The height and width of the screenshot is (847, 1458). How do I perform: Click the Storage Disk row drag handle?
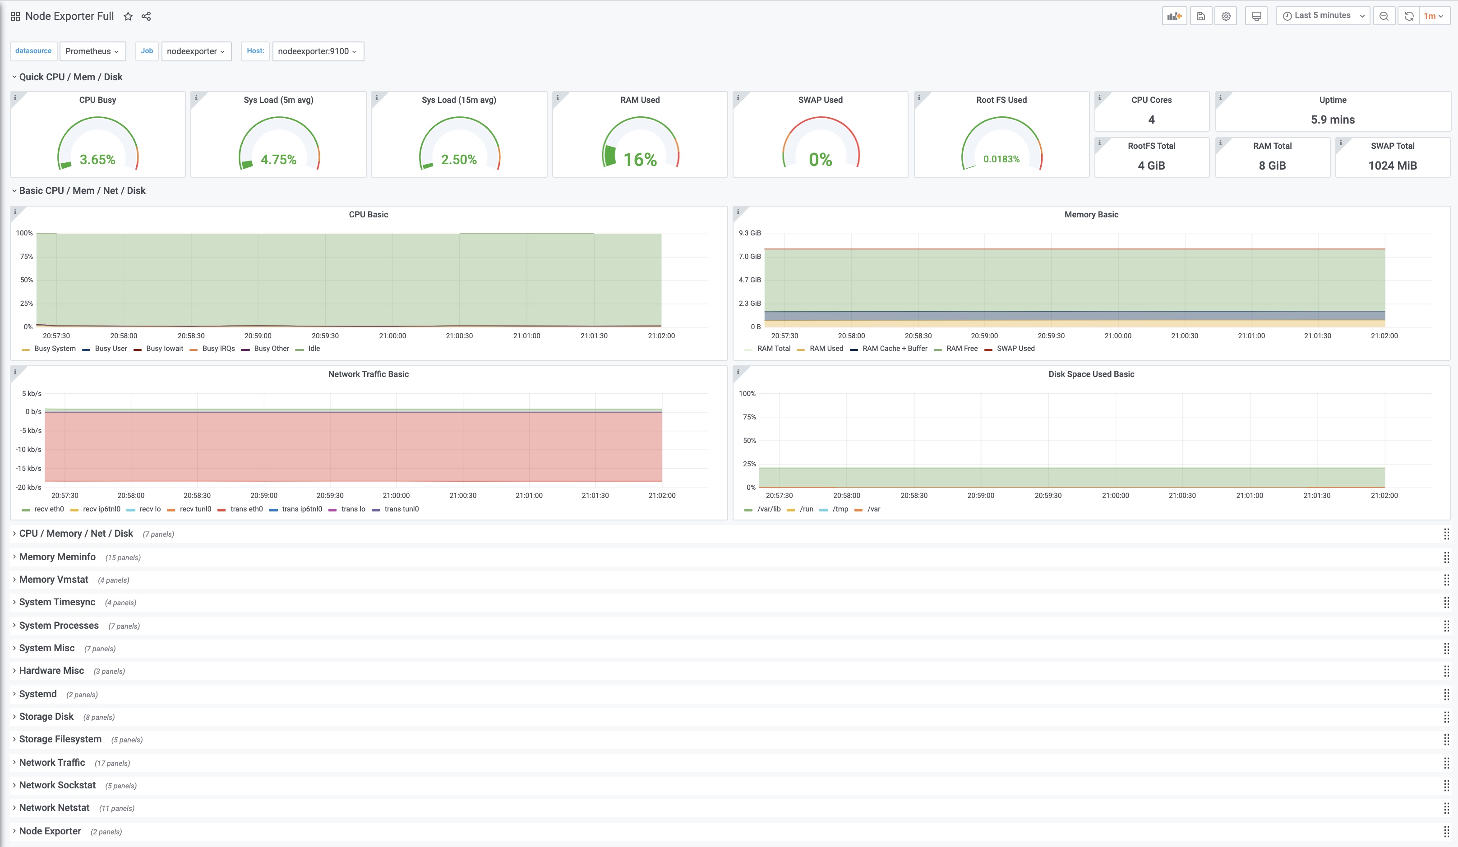pyautogui.click(x=1446, y=717)
